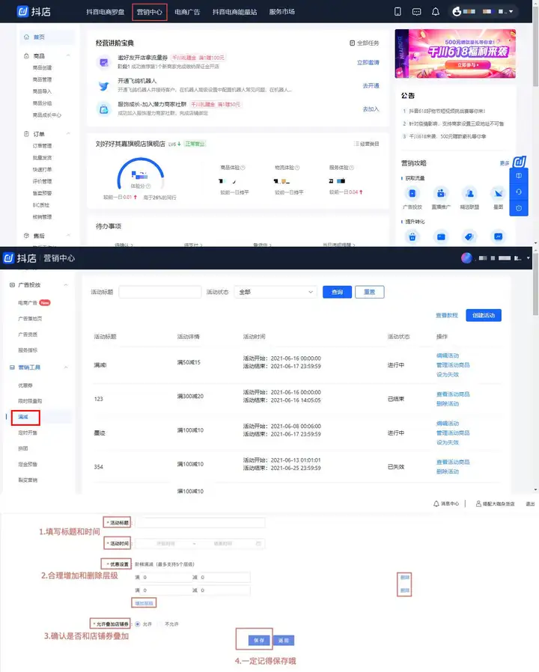539x672 pixels.
Task: Click 删除活动 for the 123 row
Action: [448, 403]
